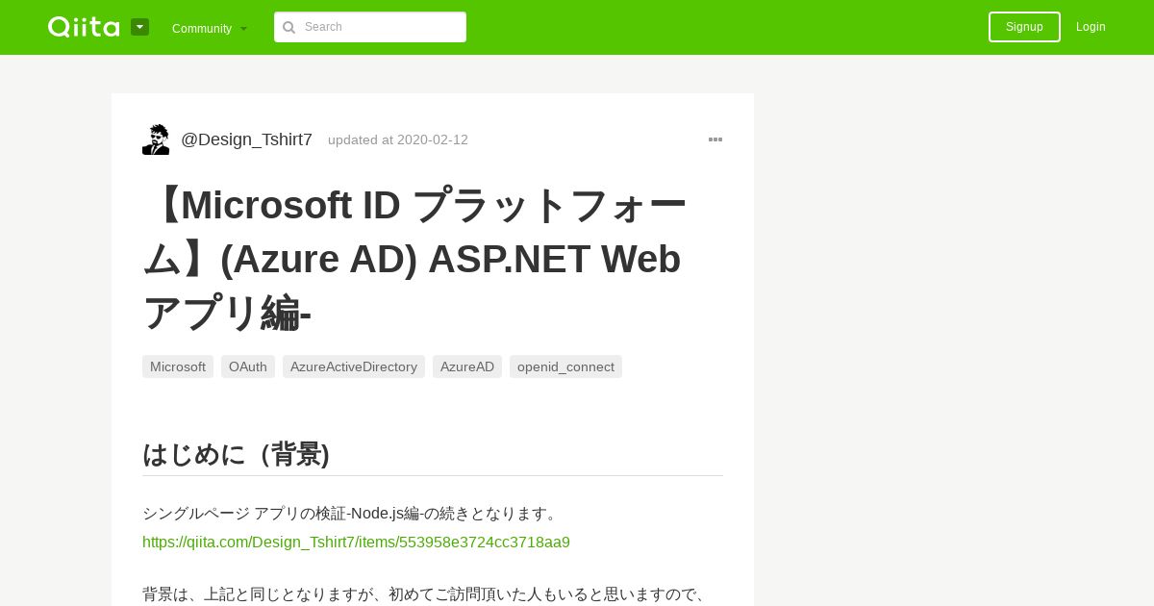Open the Qiita logo home link

click(x=84, y=27)
